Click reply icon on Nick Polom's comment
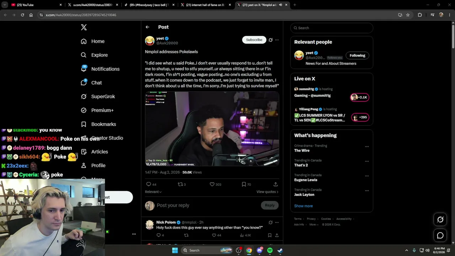The height and width of the screenshot is (256, 455). (159, 235)
